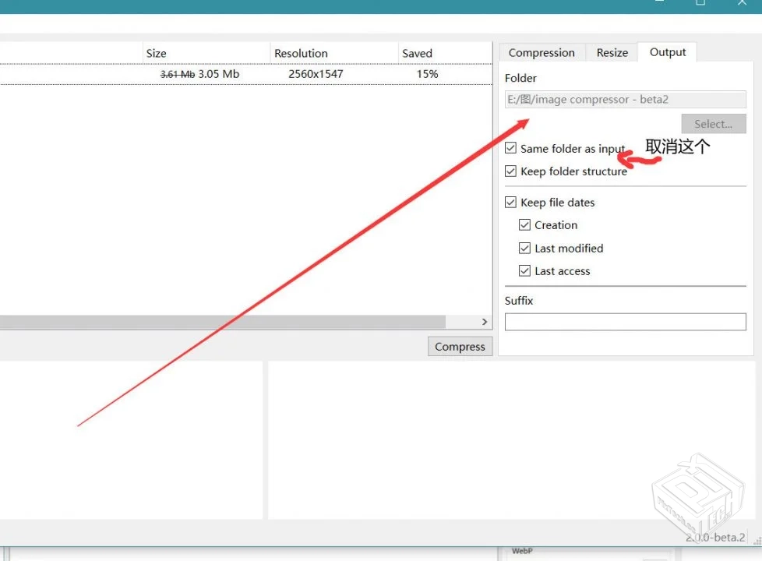Toggle Keep folder structure checkbox
This screenshot has width=762, height=561.
pos(511,171)
